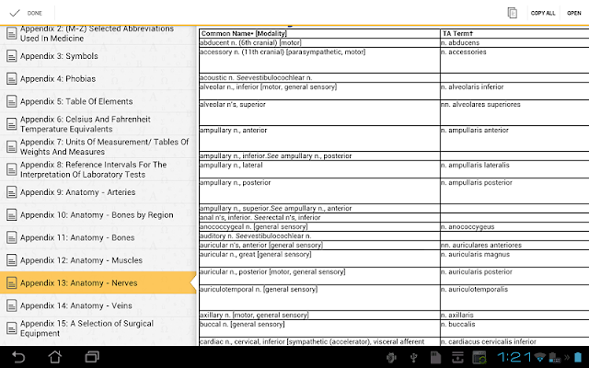Open Appendix 14: Anatomy - Veins
This screenshot has height=368, width=589.
tap(98, 305)
